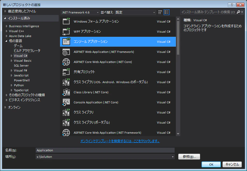Click the クラス ライブラリ (ポータブル) template icon
This screenshot has width=247, height=171.
click(x=66, y=123)
